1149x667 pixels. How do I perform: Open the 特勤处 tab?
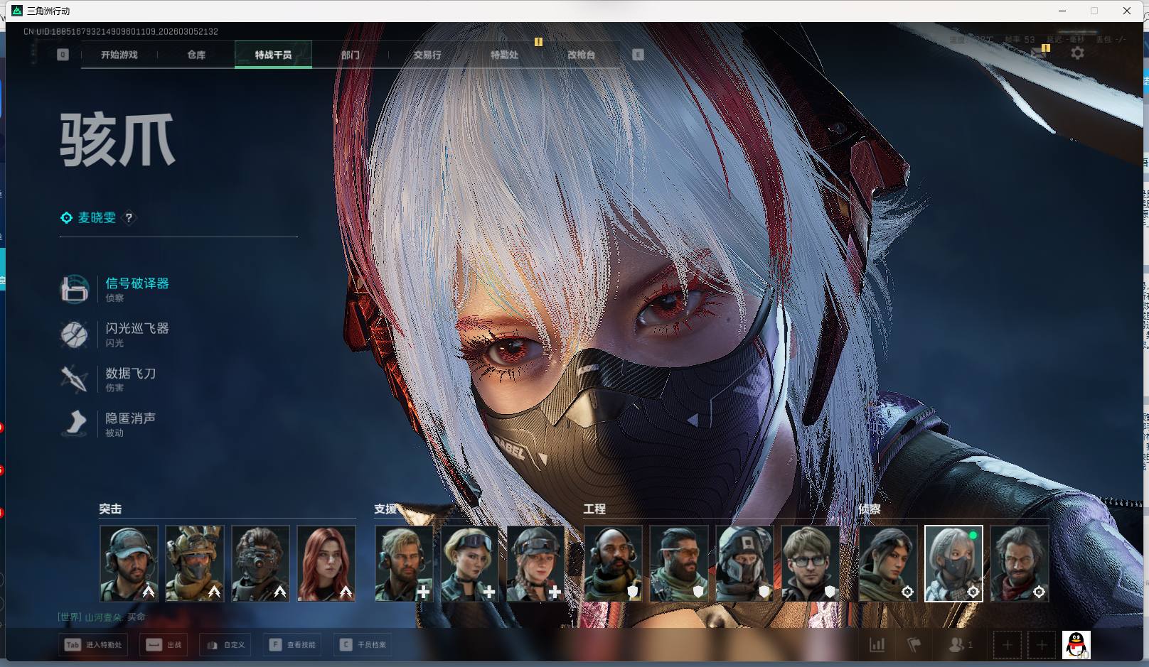[x=504, y=55]
